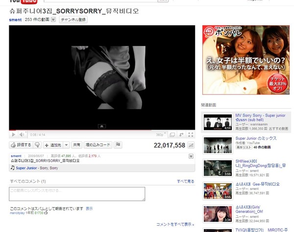Expand the 253 件の動画 list
Viewport: 294px width, 232px height.
pos(53,20)
